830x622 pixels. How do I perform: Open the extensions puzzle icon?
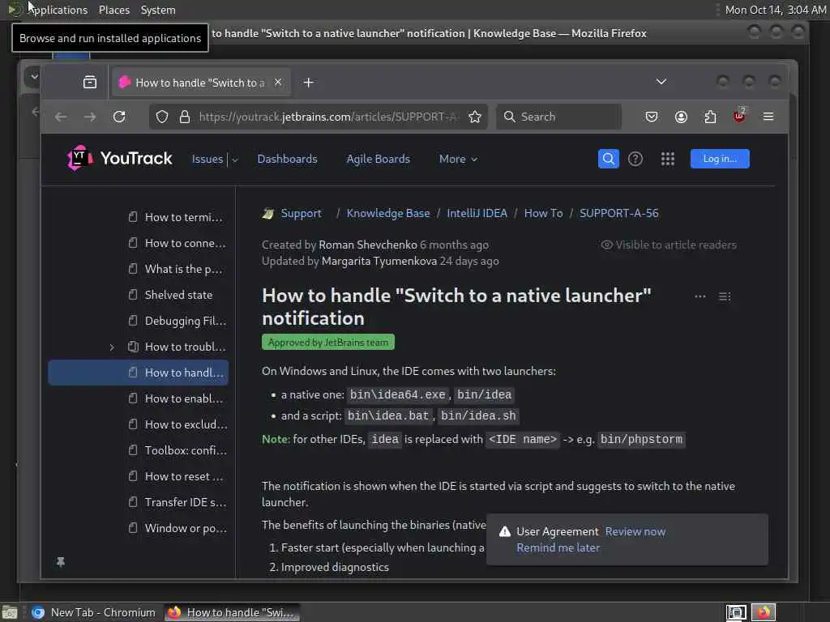click(x=710, y=117)
